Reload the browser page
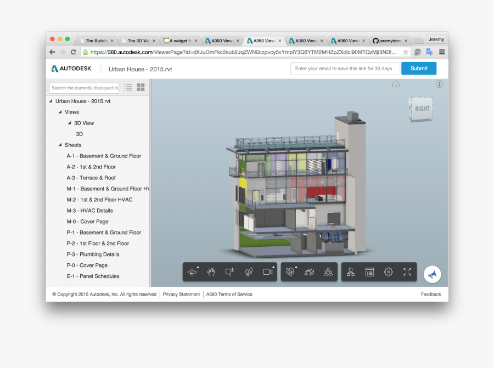Screen dimensions: 494x368 [x=74, y=52]
